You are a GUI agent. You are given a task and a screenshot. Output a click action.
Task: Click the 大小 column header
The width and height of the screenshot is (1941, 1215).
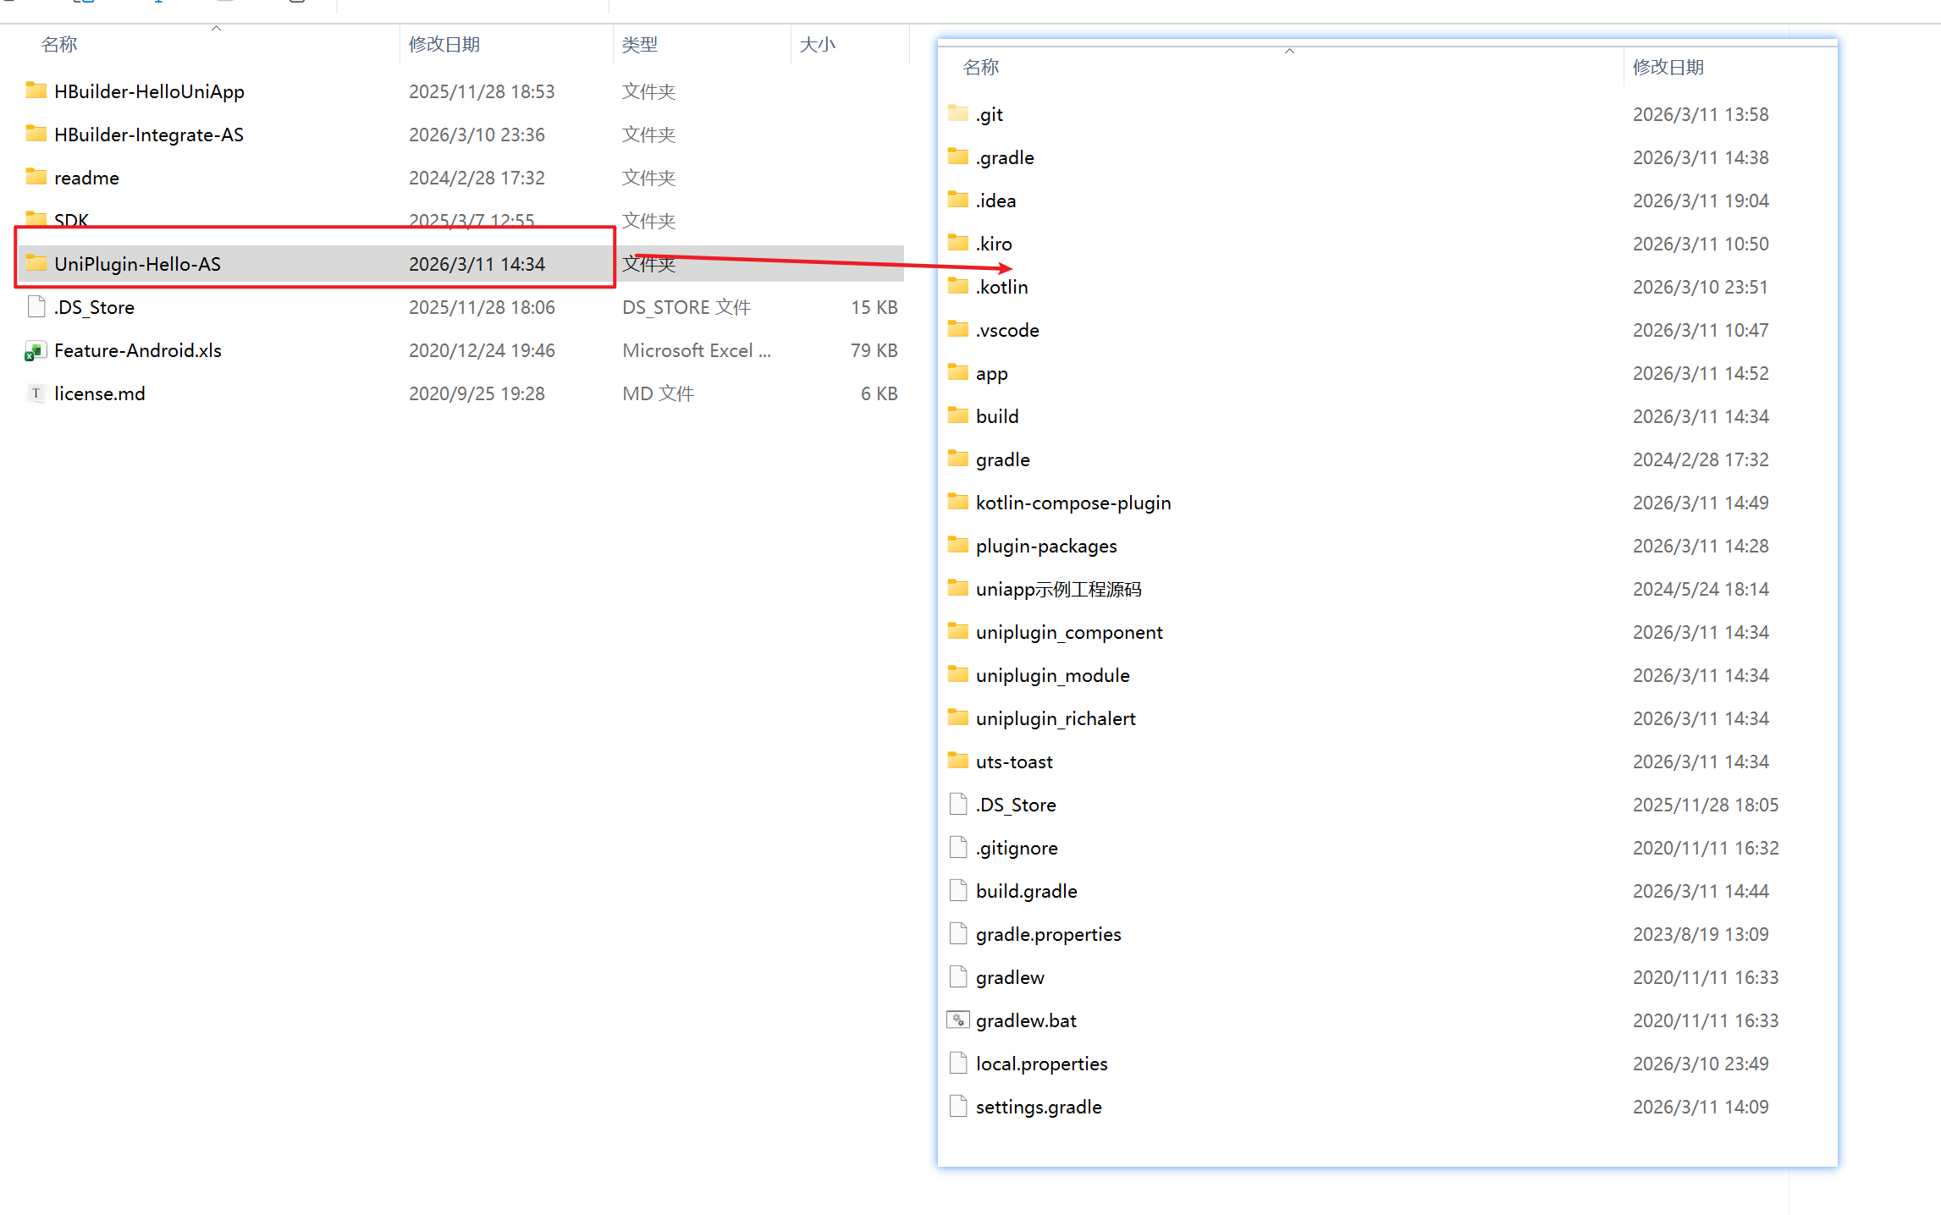point(817,45)
